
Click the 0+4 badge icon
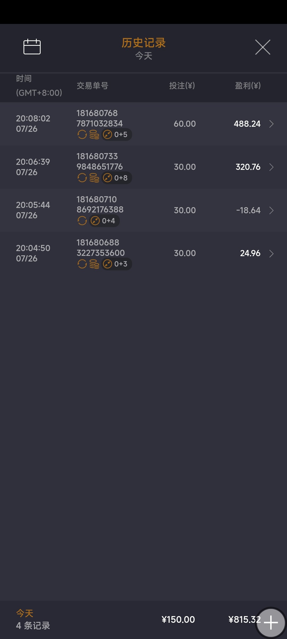pos(104,221)
